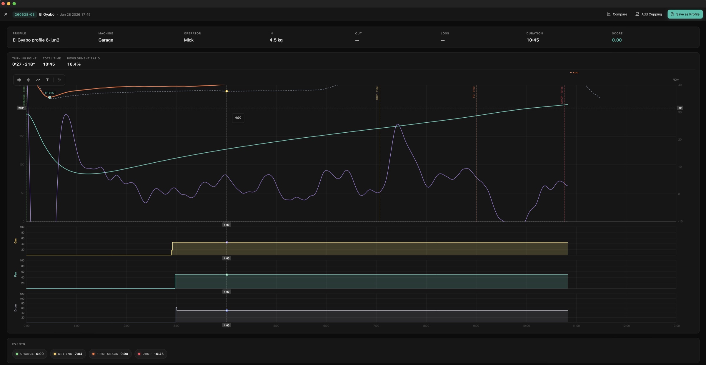
Task: Click the DROP 10:45 vertical chart marker
Action: tap(562, 95)
